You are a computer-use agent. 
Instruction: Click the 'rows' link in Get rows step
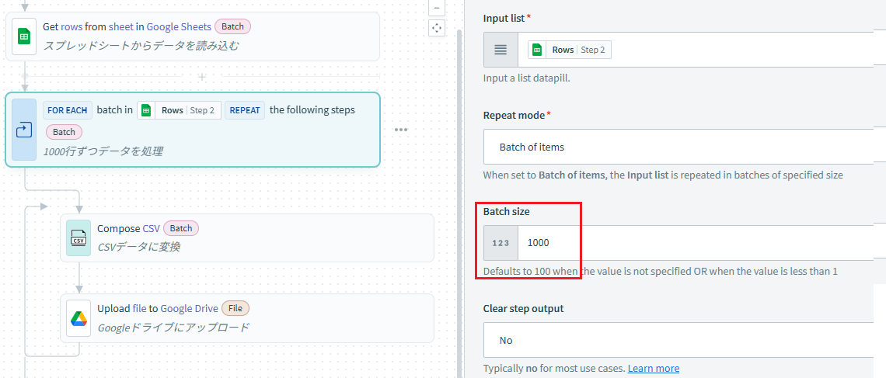(x=72, y=26)
